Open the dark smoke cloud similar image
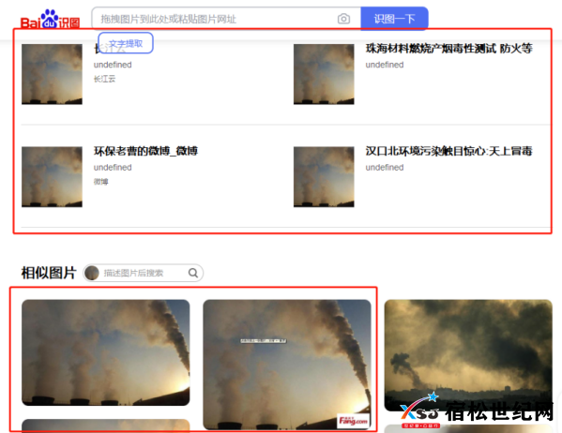This screenshot has height=433, width=562. [468, 355]
